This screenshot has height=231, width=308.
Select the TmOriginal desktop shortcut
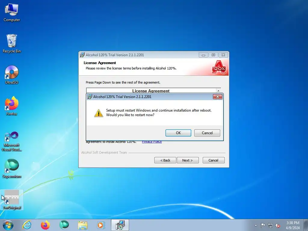[x=12, y=200]
